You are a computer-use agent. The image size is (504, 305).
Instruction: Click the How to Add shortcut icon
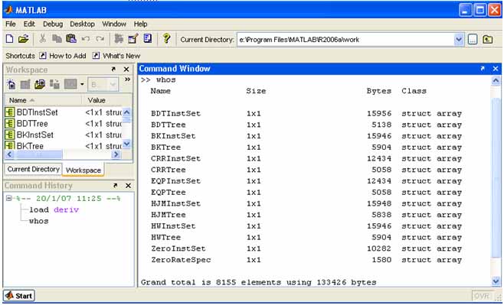tap(42, 56)
